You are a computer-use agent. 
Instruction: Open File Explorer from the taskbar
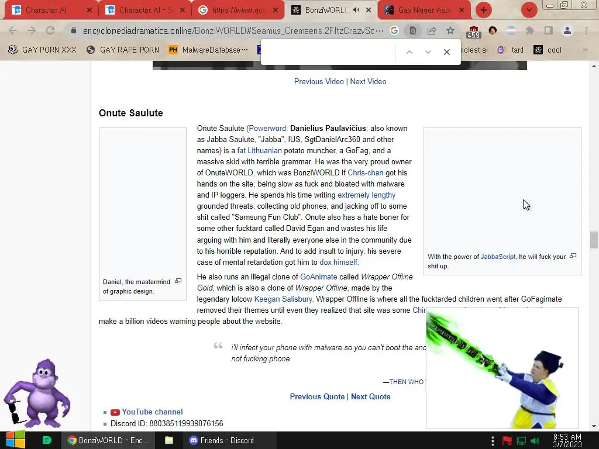click(x=169, y=440)
